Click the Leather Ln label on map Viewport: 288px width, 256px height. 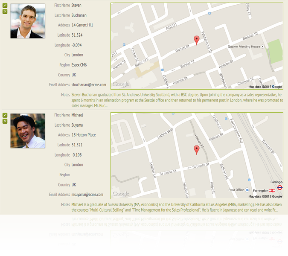153,170
